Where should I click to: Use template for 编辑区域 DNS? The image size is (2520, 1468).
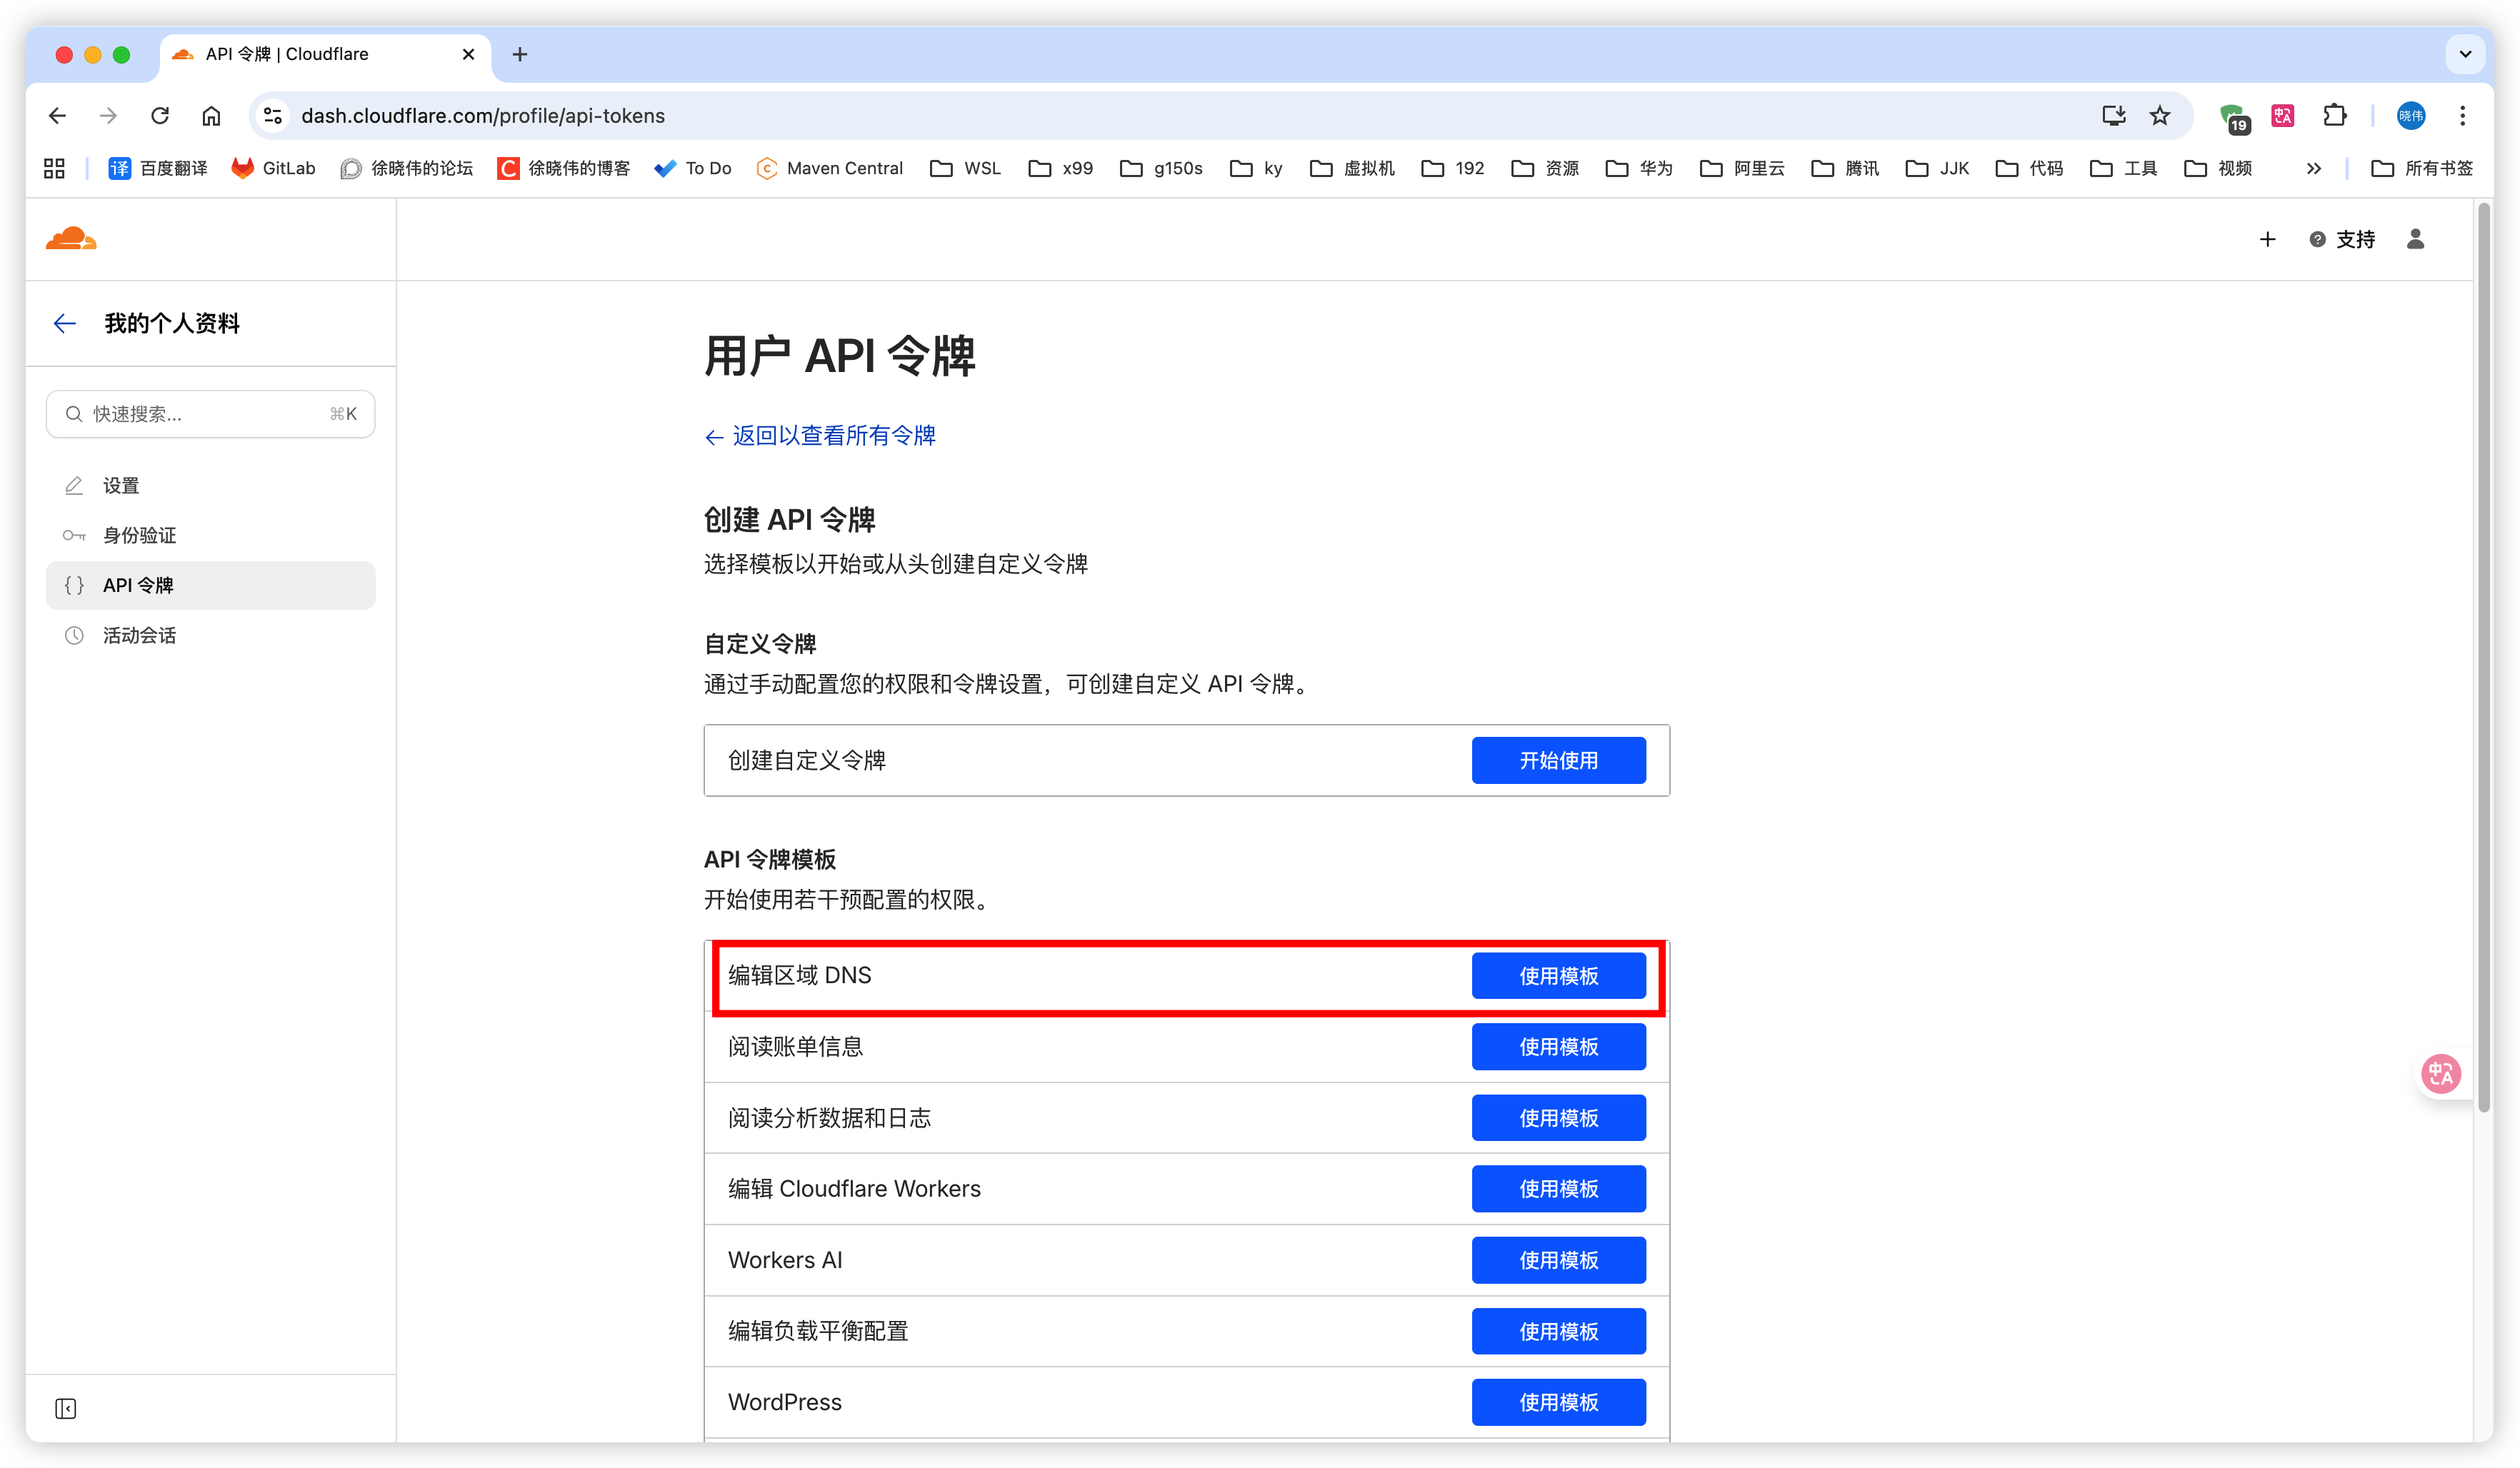1558,975
